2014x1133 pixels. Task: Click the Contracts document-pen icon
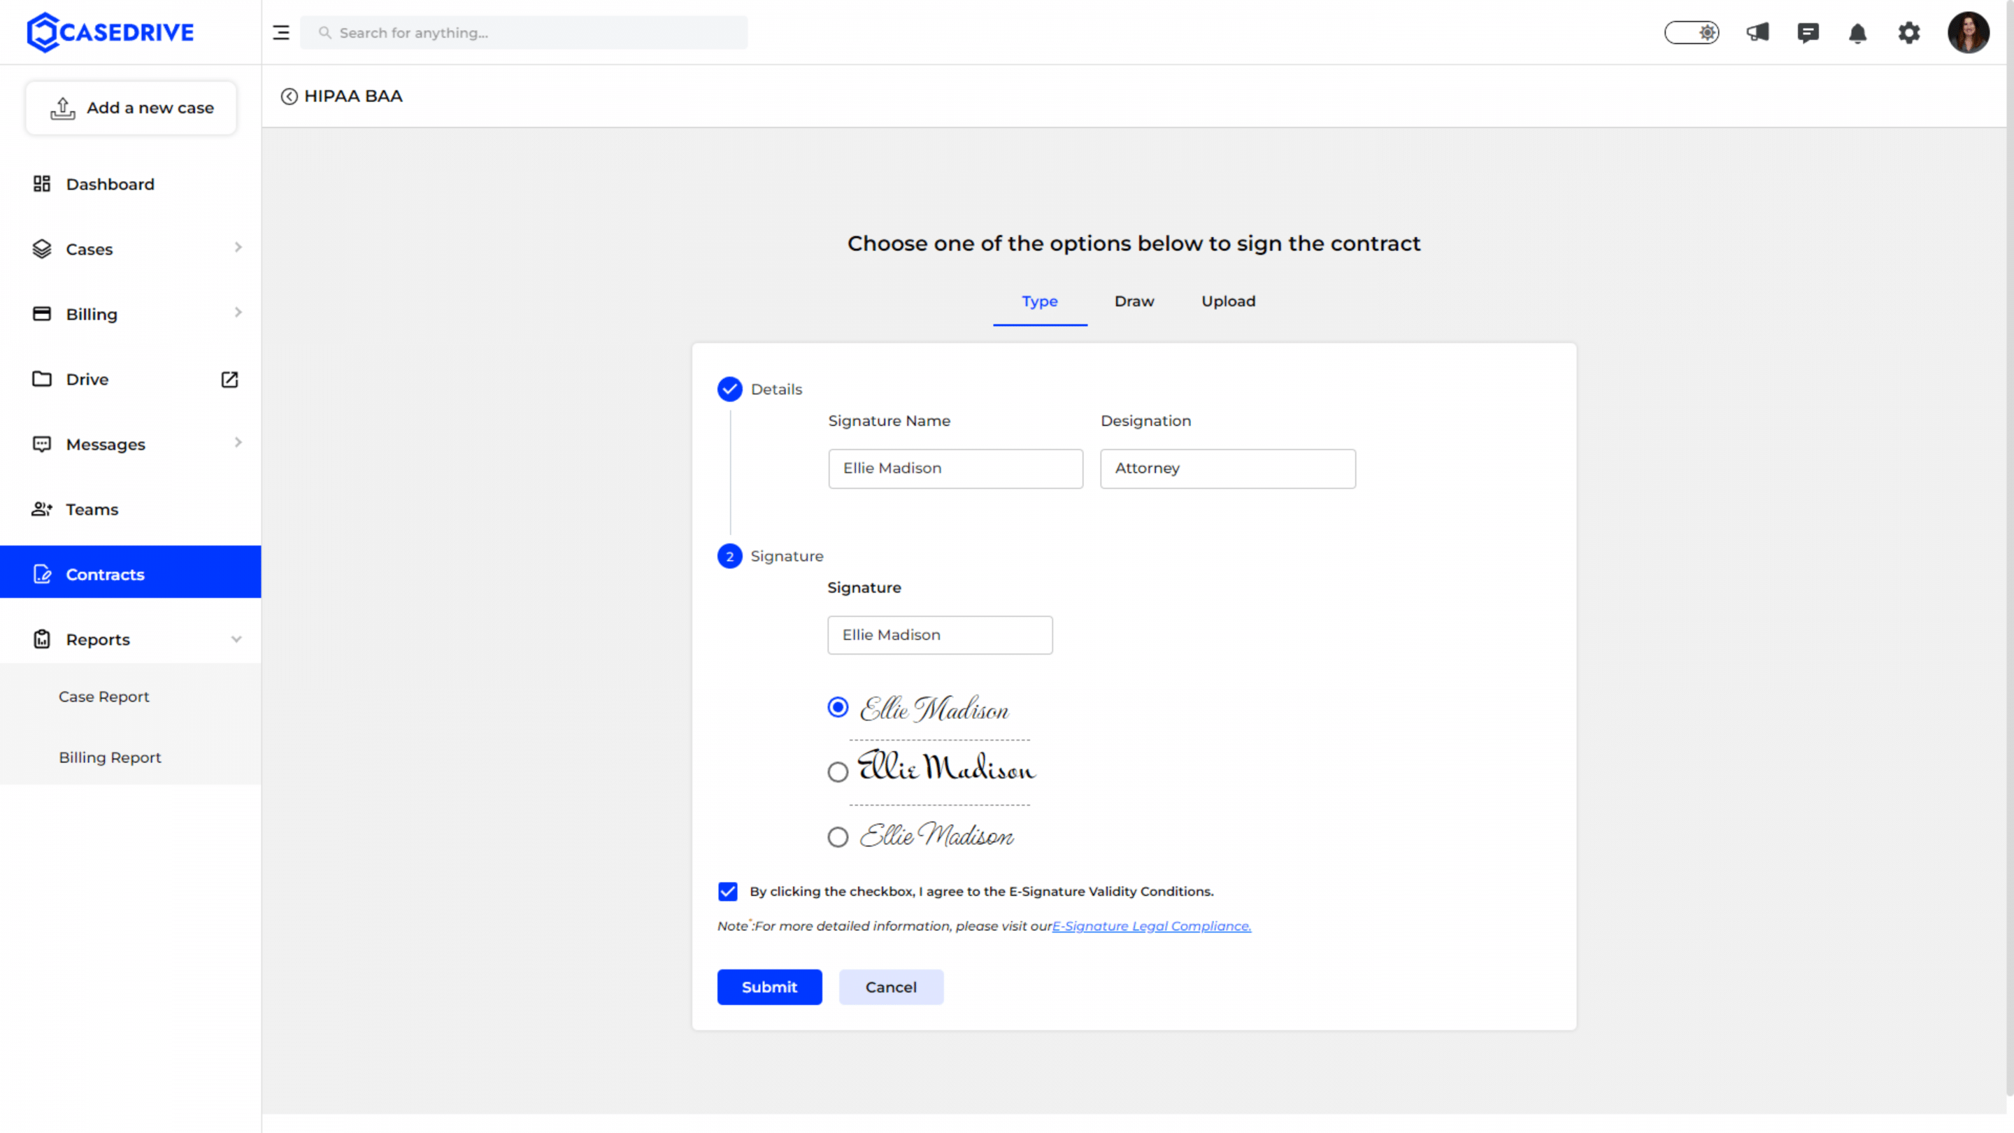pos(42,574)
